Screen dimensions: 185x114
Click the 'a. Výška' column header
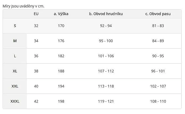(x=61, y=14)
